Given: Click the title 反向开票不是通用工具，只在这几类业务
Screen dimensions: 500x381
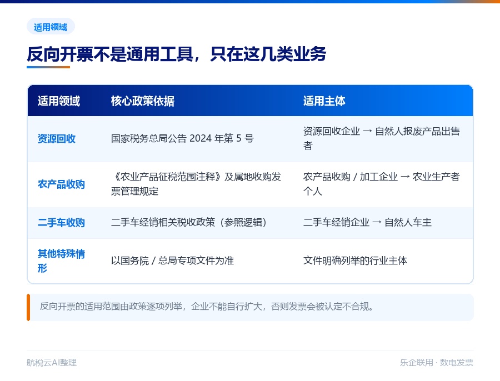Looking at the screenshot, I should coord(176,54).
